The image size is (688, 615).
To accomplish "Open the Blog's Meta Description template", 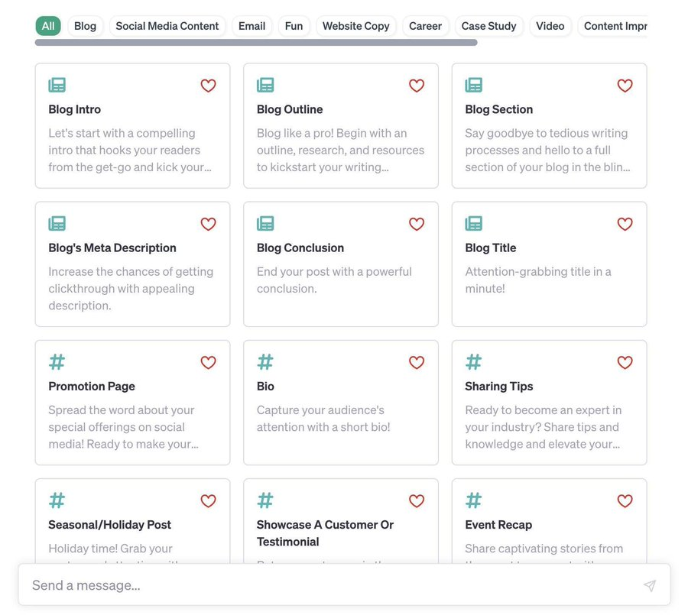I will [132, 264].
